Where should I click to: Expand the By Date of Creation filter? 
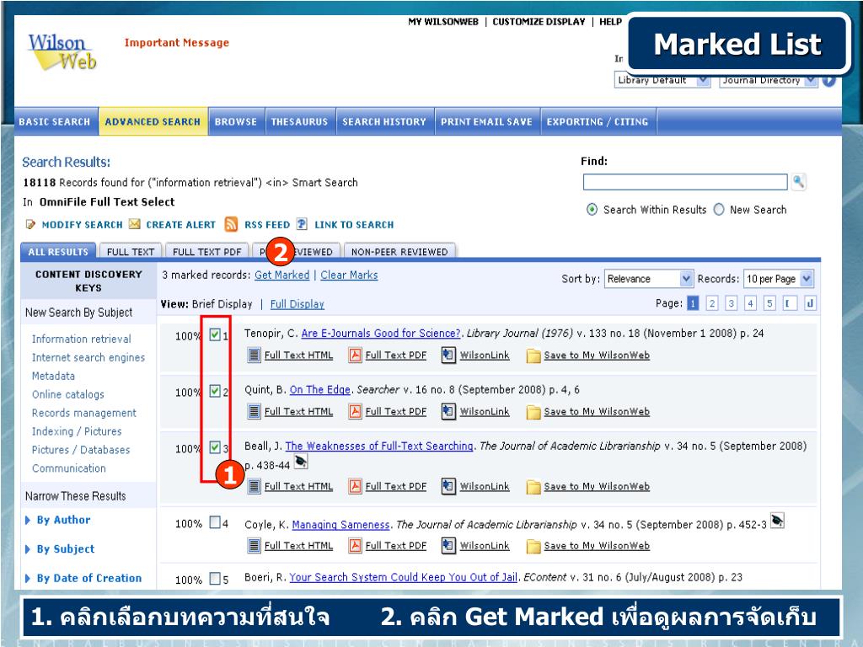(x=83, y=578)
